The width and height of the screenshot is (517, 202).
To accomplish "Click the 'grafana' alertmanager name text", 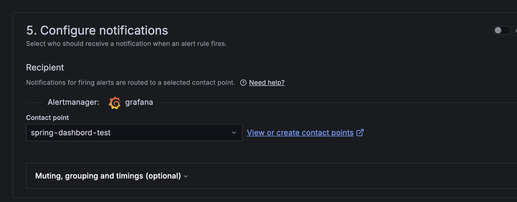I will (x=139, y=102).
